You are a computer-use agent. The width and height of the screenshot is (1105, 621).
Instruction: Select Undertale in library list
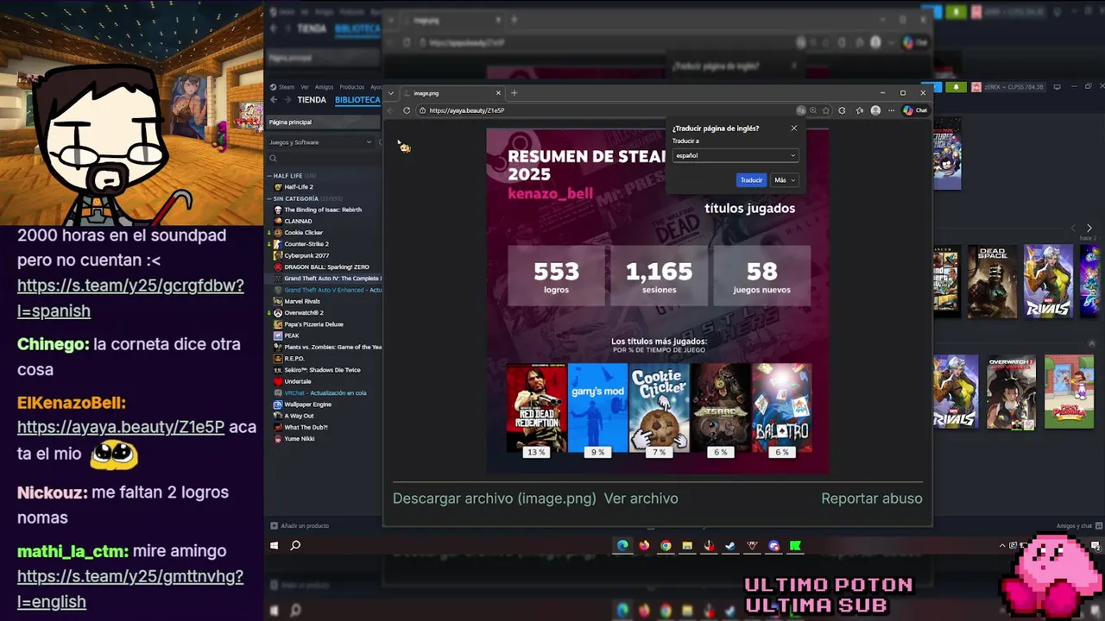[x=298, y=381]
